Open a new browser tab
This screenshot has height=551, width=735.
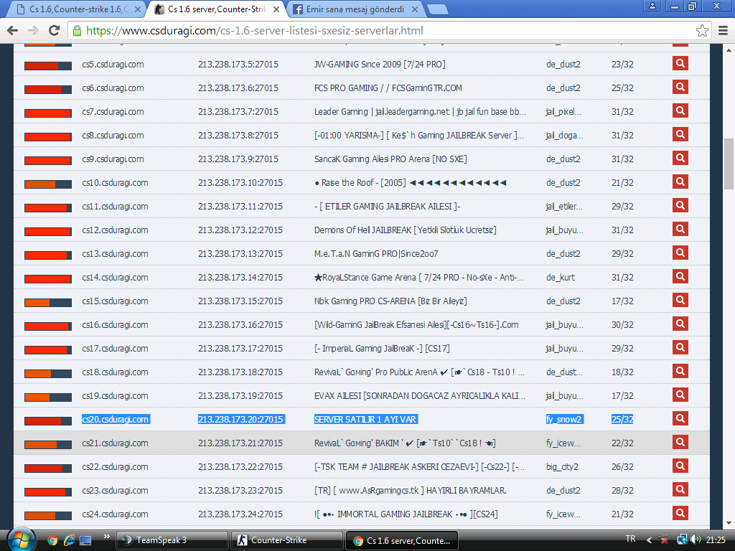click(438, 9)
